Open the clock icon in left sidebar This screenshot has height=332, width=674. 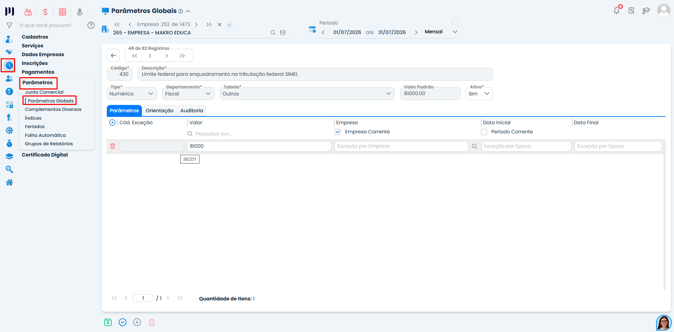click(9, 65)
